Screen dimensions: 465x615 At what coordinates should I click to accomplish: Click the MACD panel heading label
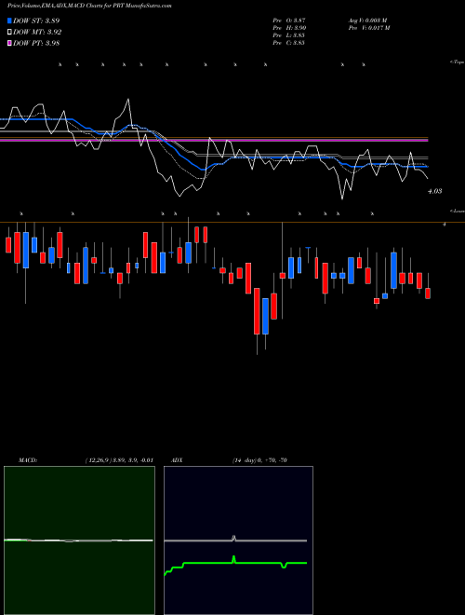[28, 460]
